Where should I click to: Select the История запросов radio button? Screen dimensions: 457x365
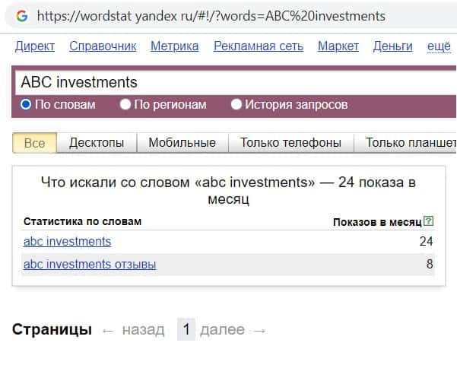point(236,104)
